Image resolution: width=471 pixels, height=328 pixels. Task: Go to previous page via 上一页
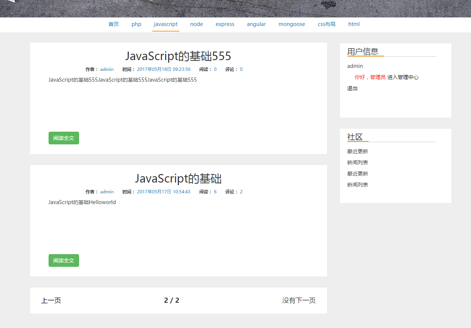(51, 301)
